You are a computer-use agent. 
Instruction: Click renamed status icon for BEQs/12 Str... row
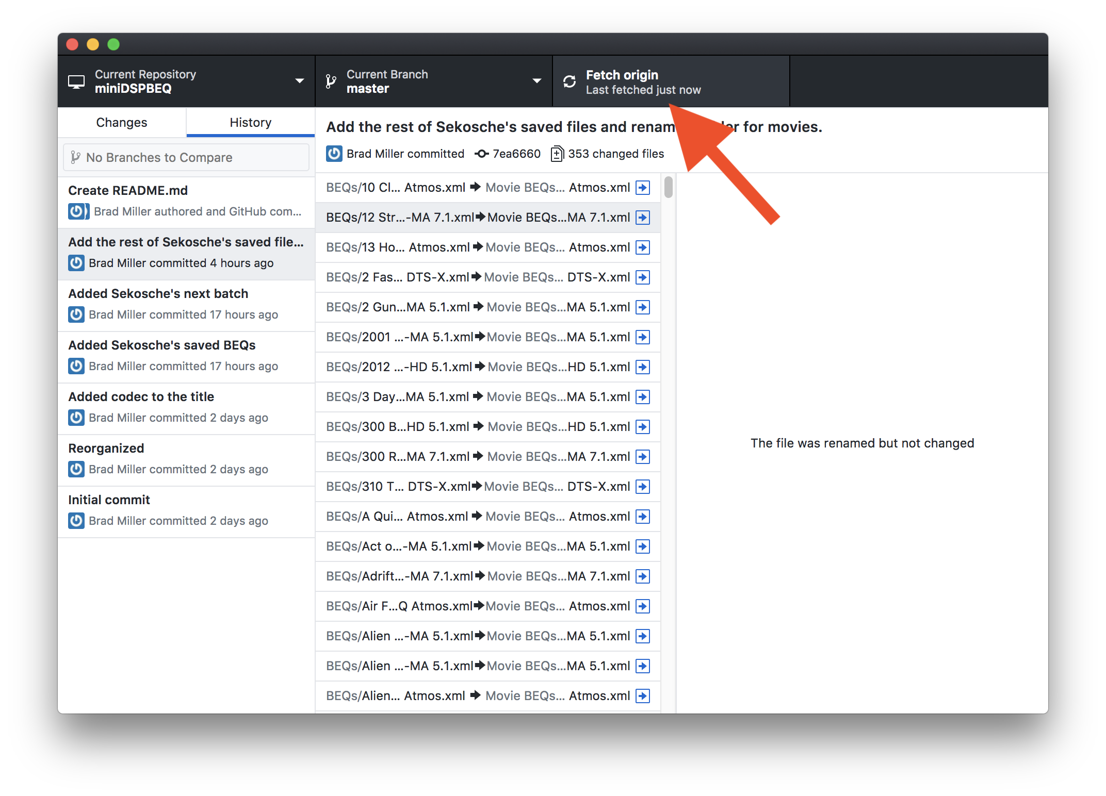tap(643, 218)
